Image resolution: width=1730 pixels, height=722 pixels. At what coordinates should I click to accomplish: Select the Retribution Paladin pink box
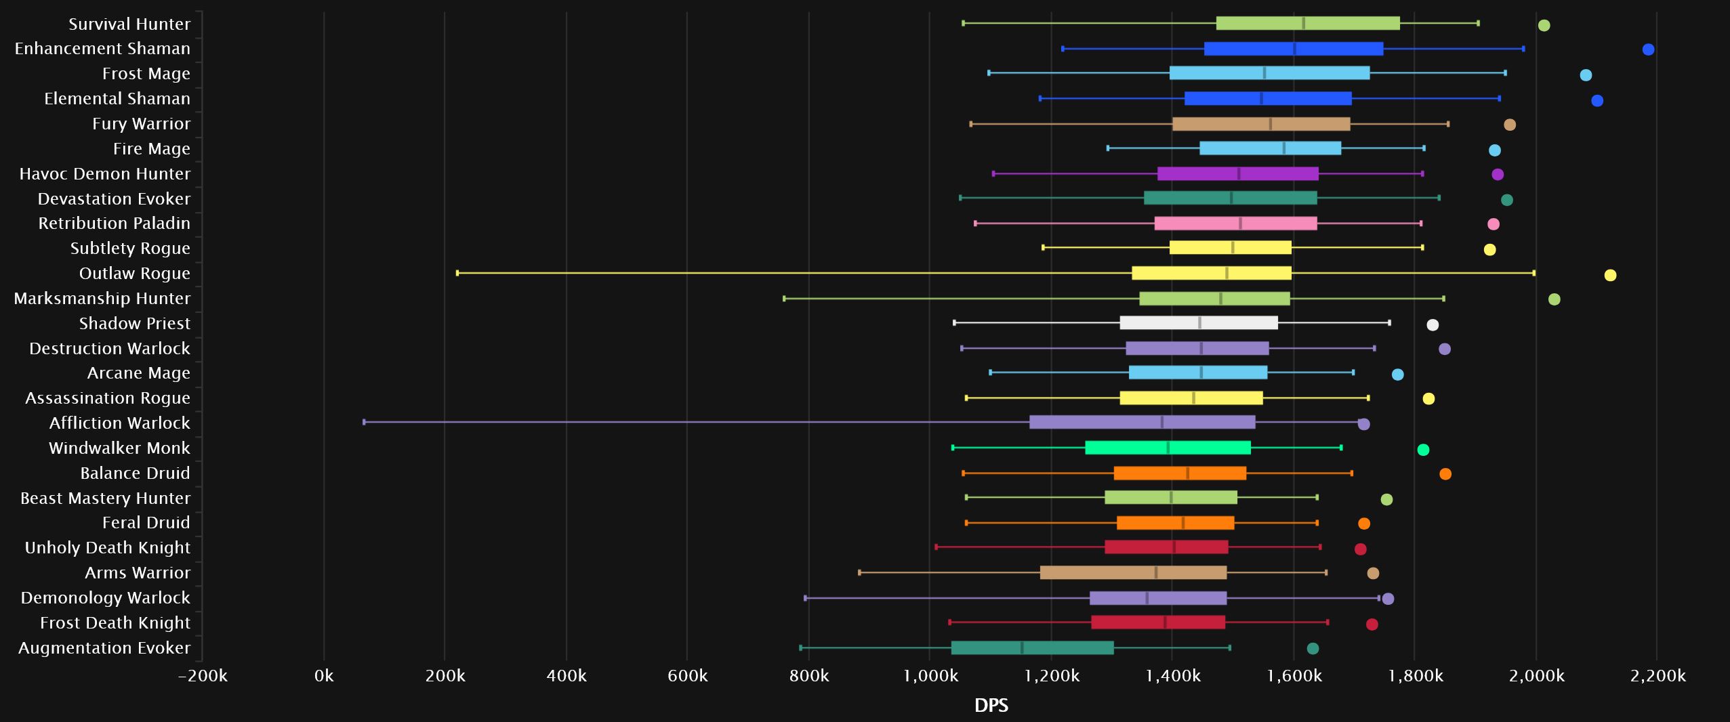(1235, 224)
